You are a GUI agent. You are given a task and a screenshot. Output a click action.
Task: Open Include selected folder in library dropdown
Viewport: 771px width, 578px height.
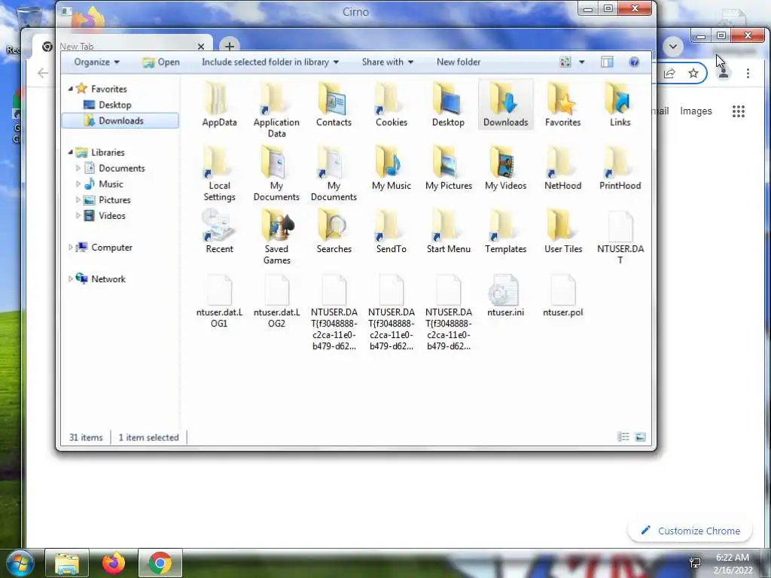270,62
